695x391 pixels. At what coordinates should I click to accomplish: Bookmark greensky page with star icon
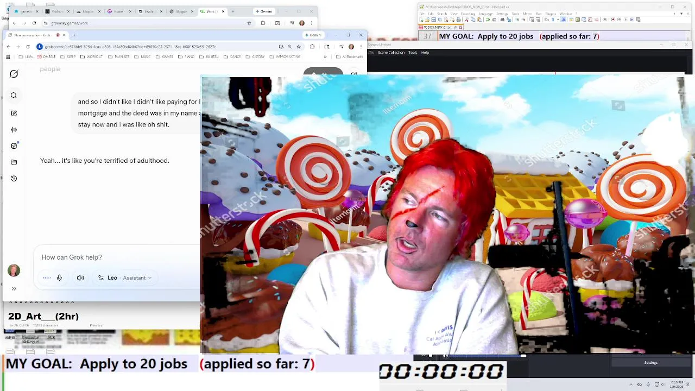point(249,23)
